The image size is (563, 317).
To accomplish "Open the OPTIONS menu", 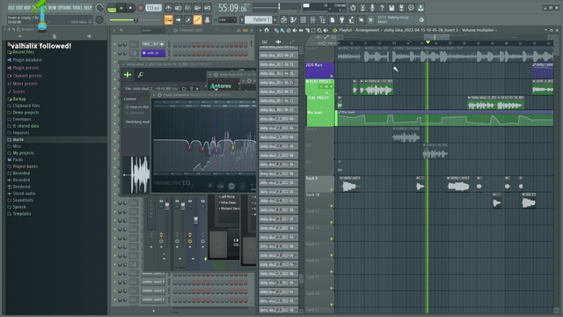I will (64, 8).
